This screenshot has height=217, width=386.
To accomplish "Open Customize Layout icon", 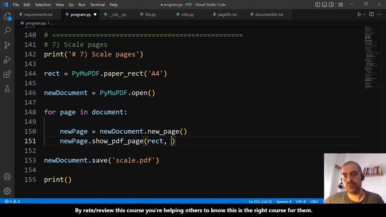I will (x=340, y=4).
